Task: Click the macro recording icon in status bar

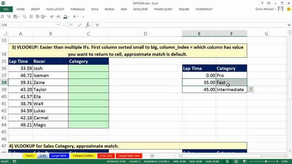Action: [x=14, y=162]
